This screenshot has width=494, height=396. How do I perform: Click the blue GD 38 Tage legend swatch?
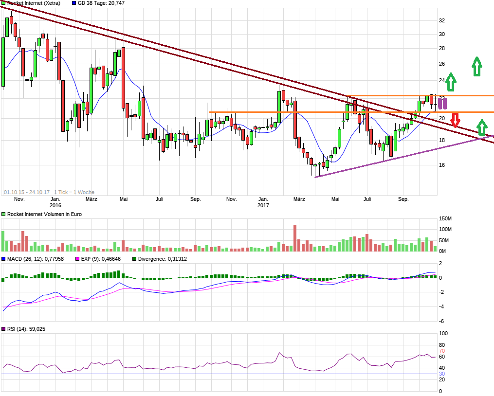click(x=74, y=3)
